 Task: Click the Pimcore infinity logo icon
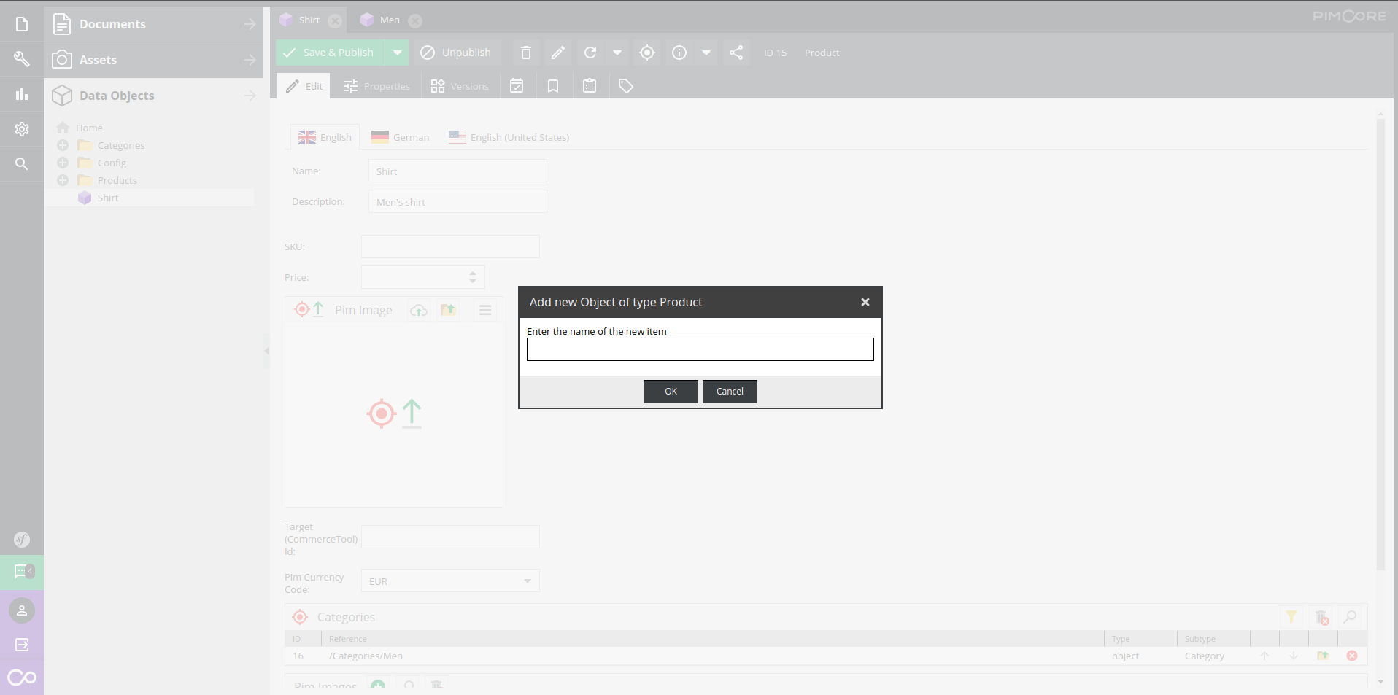click(22, 677)
